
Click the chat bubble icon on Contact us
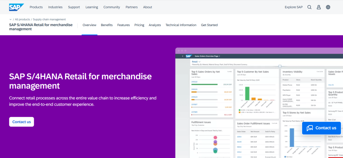(x=310, y=128)
